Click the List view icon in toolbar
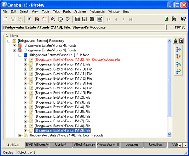189x156 pixels. pyautogui.click(x=78, y=19)
